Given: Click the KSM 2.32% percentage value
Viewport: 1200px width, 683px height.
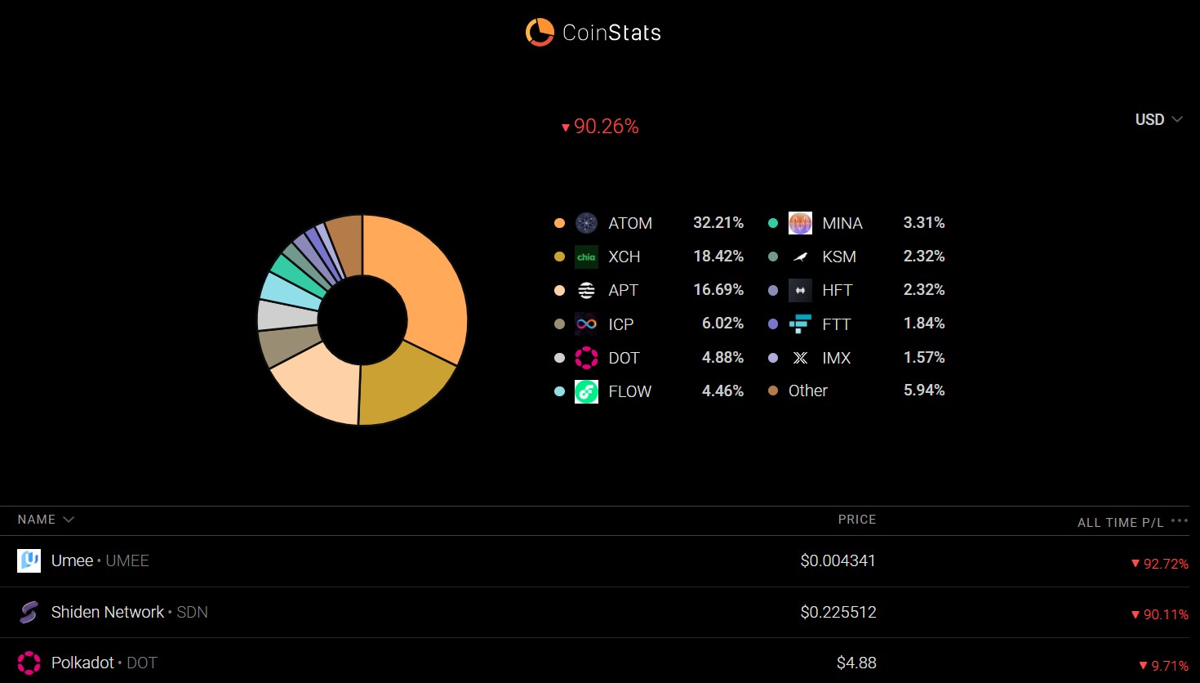Looking at the screenshot, I should click(x=924, y=257).
